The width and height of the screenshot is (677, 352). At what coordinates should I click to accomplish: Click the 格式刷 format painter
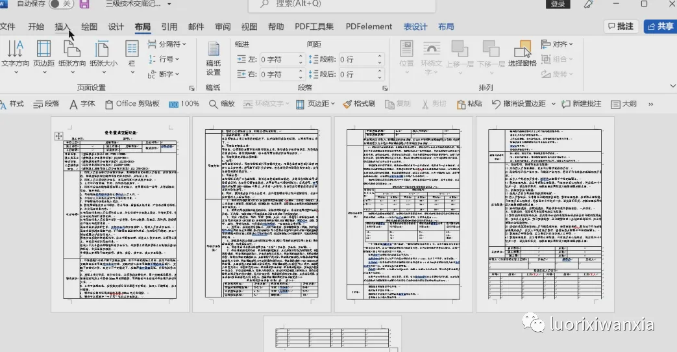359,104
